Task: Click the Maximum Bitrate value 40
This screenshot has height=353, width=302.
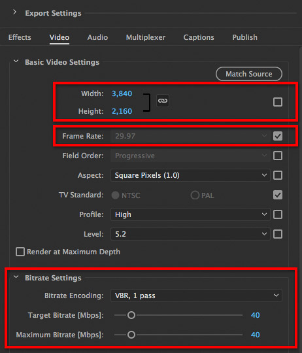Action: point(255,335)
